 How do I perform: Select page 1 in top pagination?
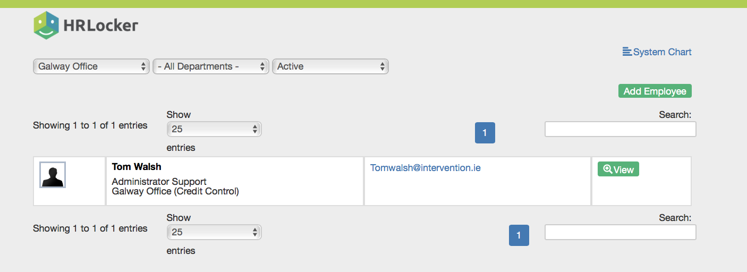pyautogui.click(x=485, y=133)
